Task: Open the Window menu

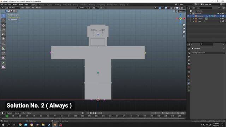Action: pos(21,5)
